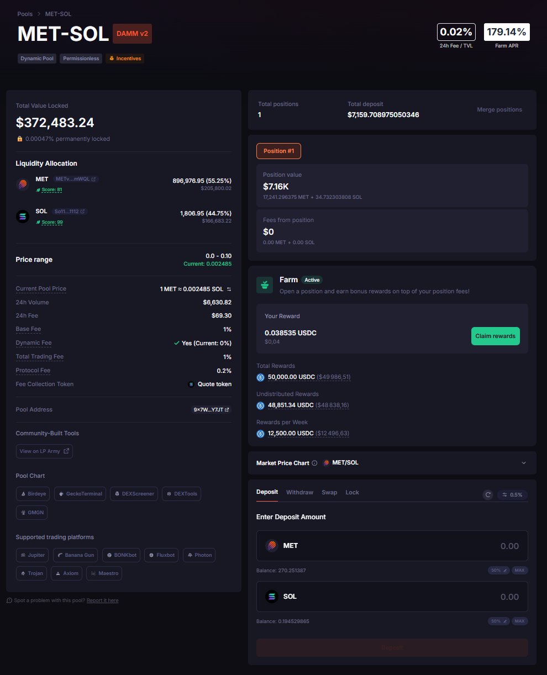
Task: Go to Pools breadcrumb
Action: coord(25,14)
